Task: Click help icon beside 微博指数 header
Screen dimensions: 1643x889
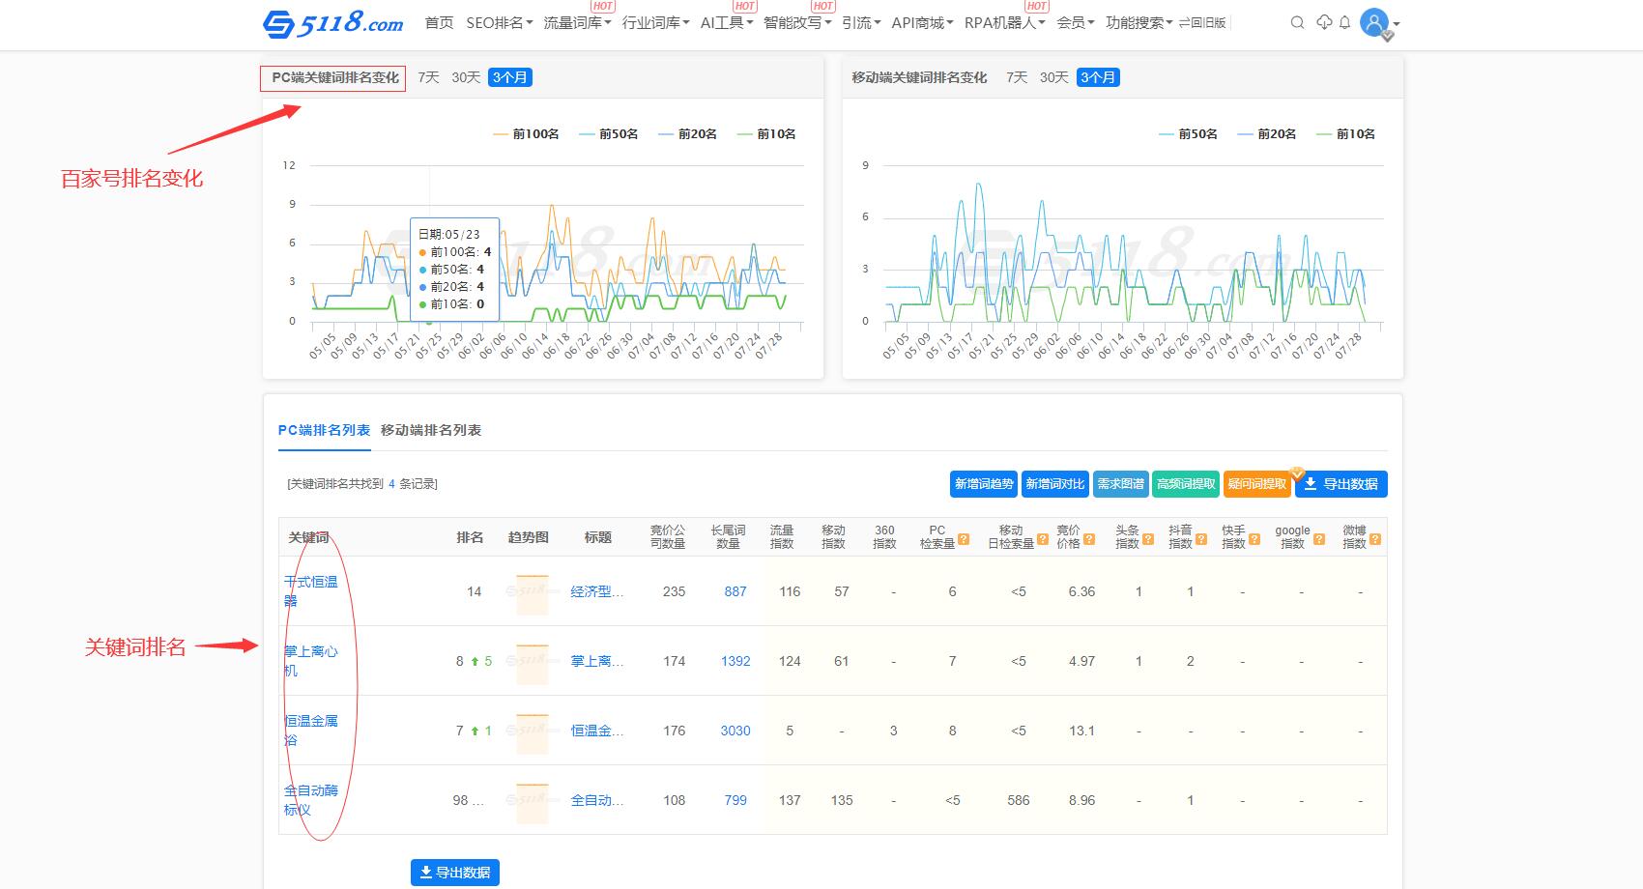Action: [x=1375, y=541]
